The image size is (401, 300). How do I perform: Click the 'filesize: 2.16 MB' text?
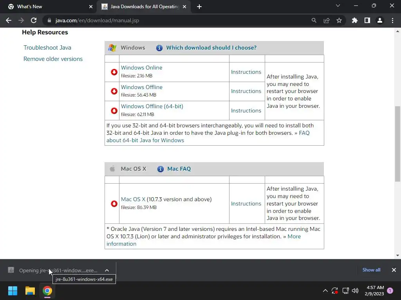(137, 76)
